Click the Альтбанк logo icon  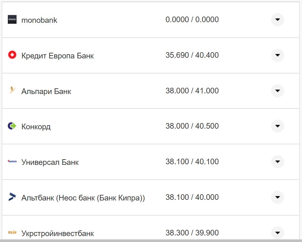click(12, 197)
